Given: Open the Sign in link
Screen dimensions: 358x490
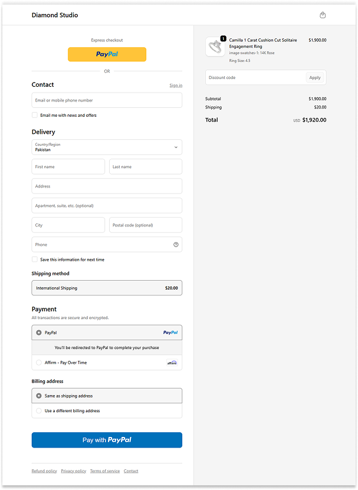Looking at the screenshot, I should [176, 85].
